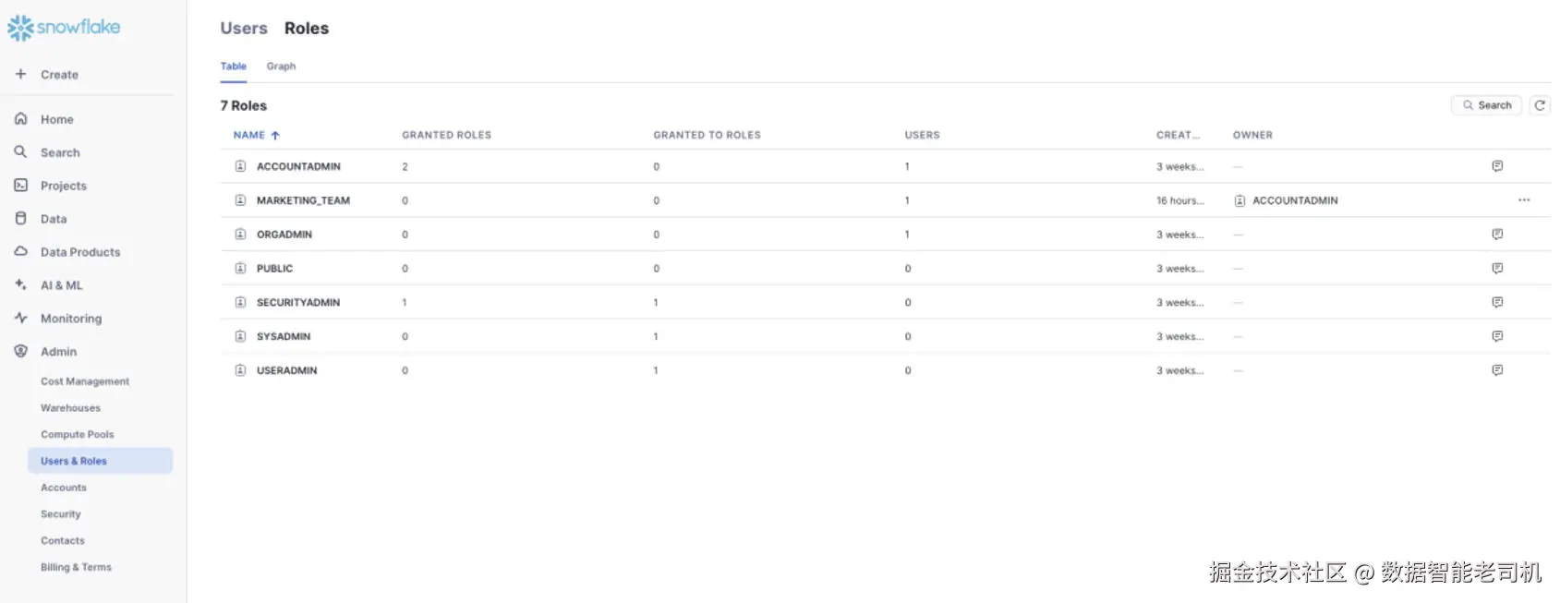Click the '16 hours...' created value

click(1179, 200)
